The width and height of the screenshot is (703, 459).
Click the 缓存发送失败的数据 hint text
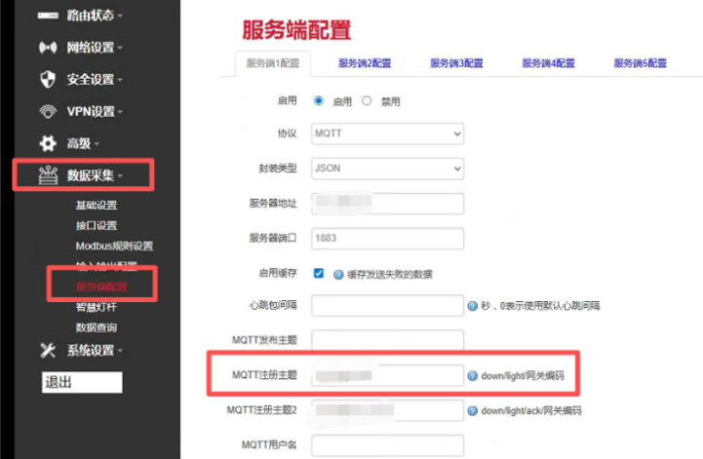(390, 274)
